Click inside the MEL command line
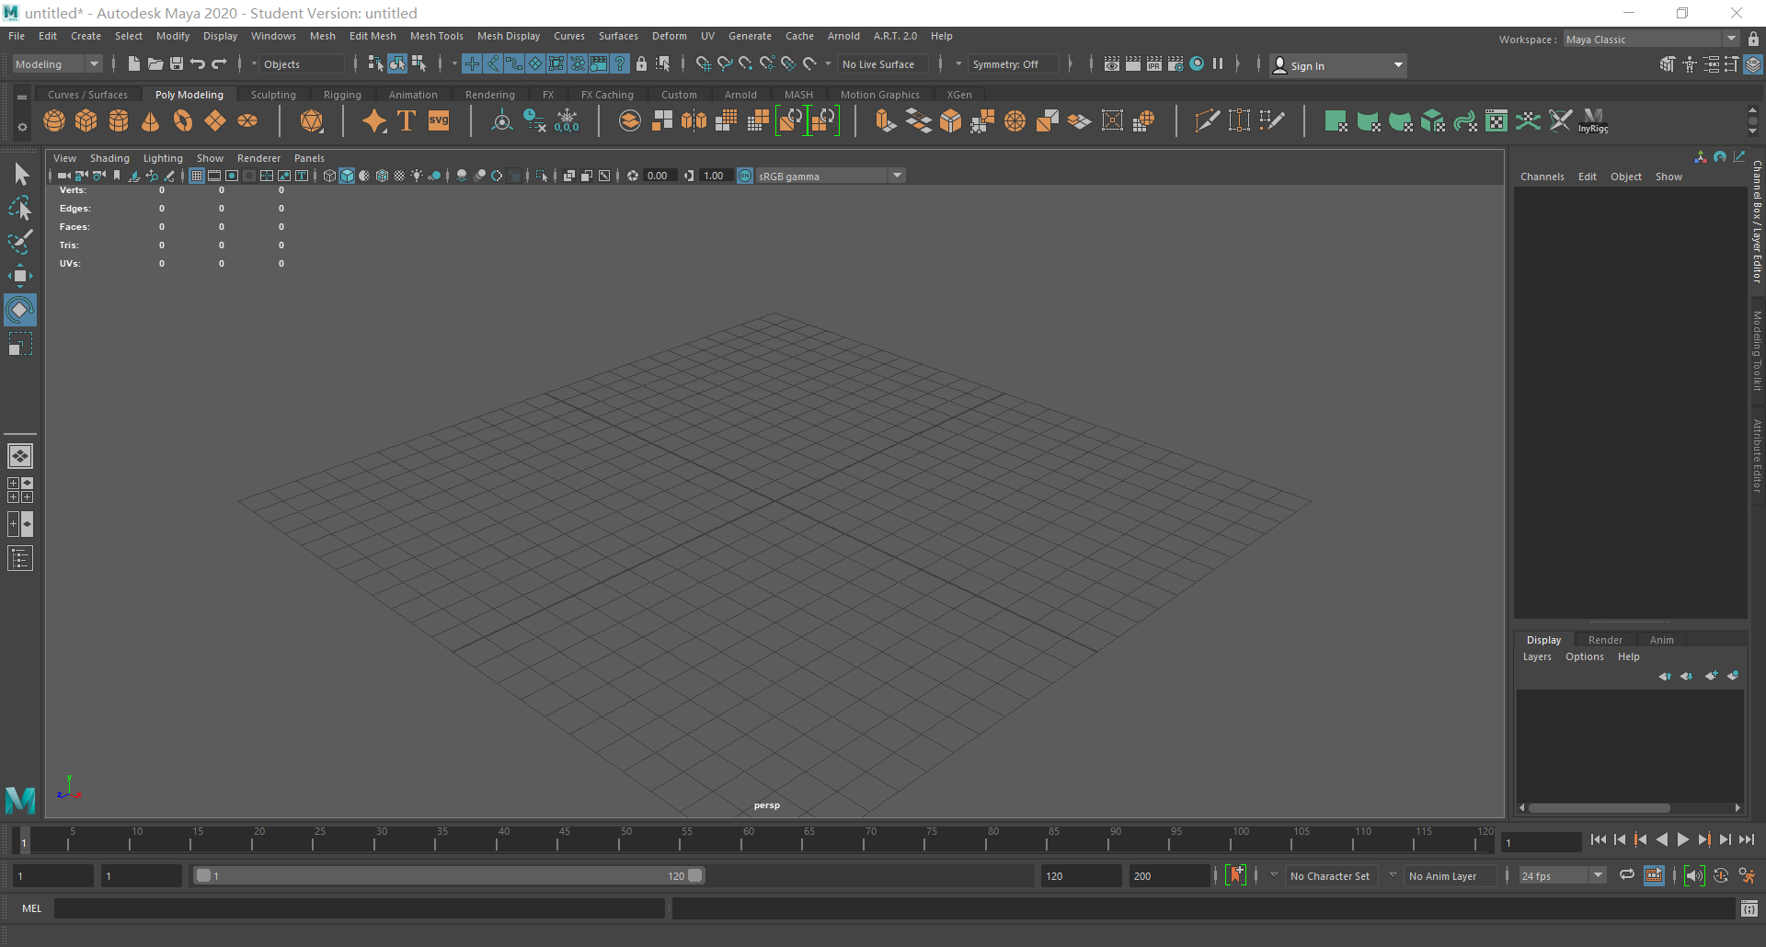Viewport: 1766px width, 947px height. [x=359, y=908]
